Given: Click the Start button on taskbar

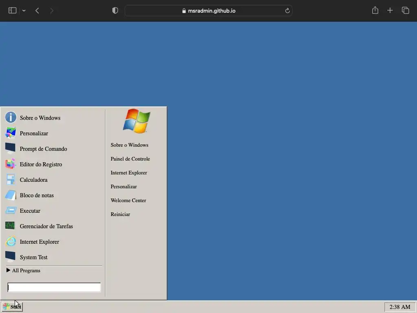Looking at the screenshot, I should click(12, 306).
